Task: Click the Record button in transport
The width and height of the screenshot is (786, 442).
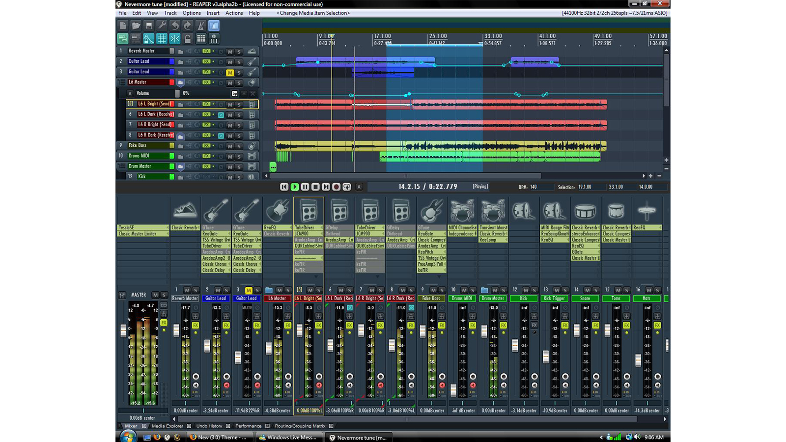Action: coord(337,187)
